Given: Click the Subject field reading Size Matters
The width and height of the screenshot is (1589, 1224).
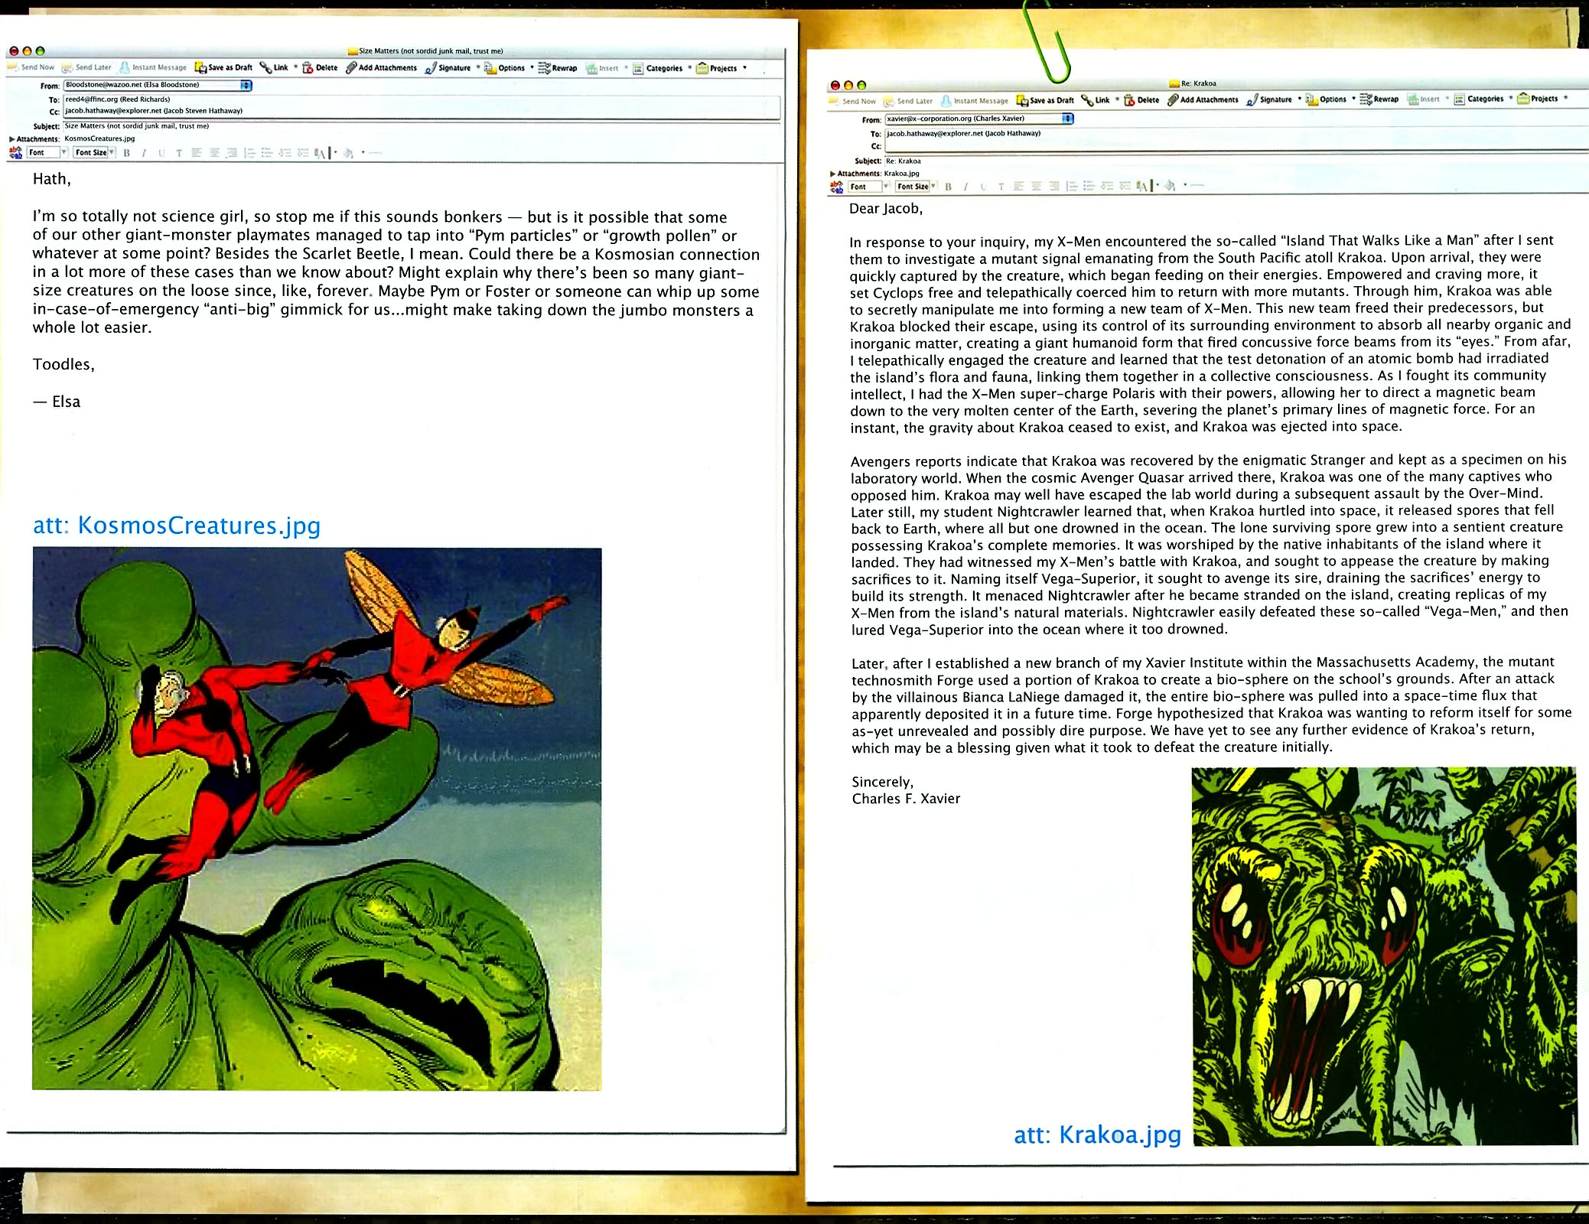Looking at the screenshot, I should 422,126.
